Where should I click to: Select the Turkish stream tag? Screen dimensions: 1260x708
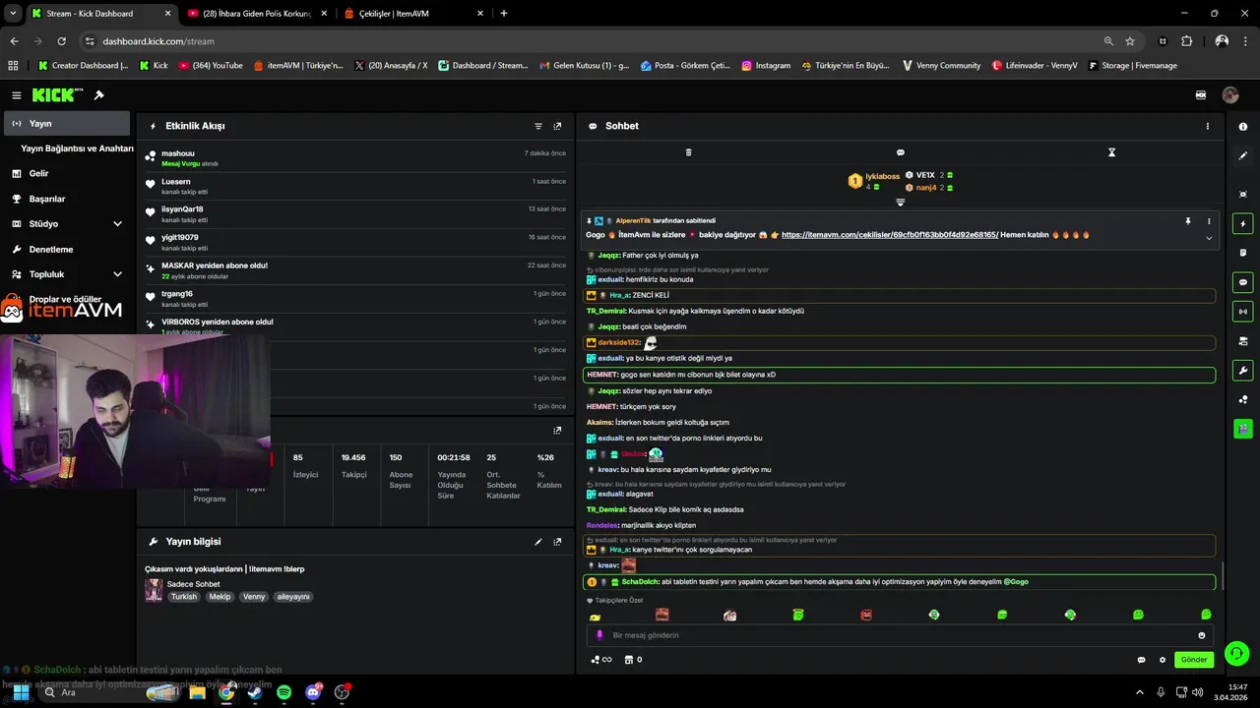click(x=184, y=597)
